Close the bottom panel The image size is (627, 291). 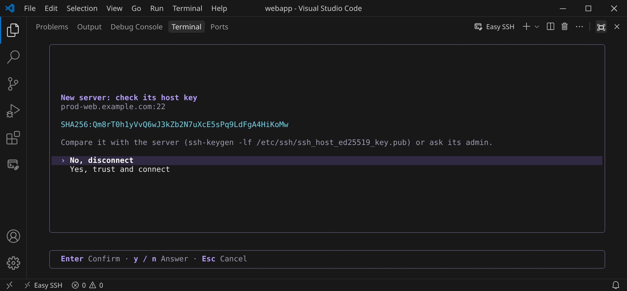point(617,27)
